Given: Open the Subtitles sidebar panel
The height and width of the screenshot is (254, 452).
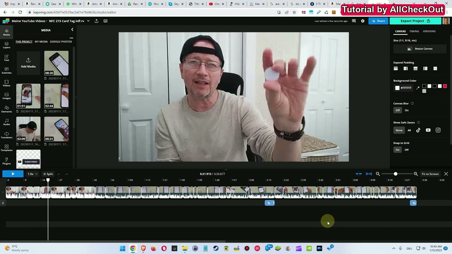Looking at the screenshot, I should click(6, 71).
